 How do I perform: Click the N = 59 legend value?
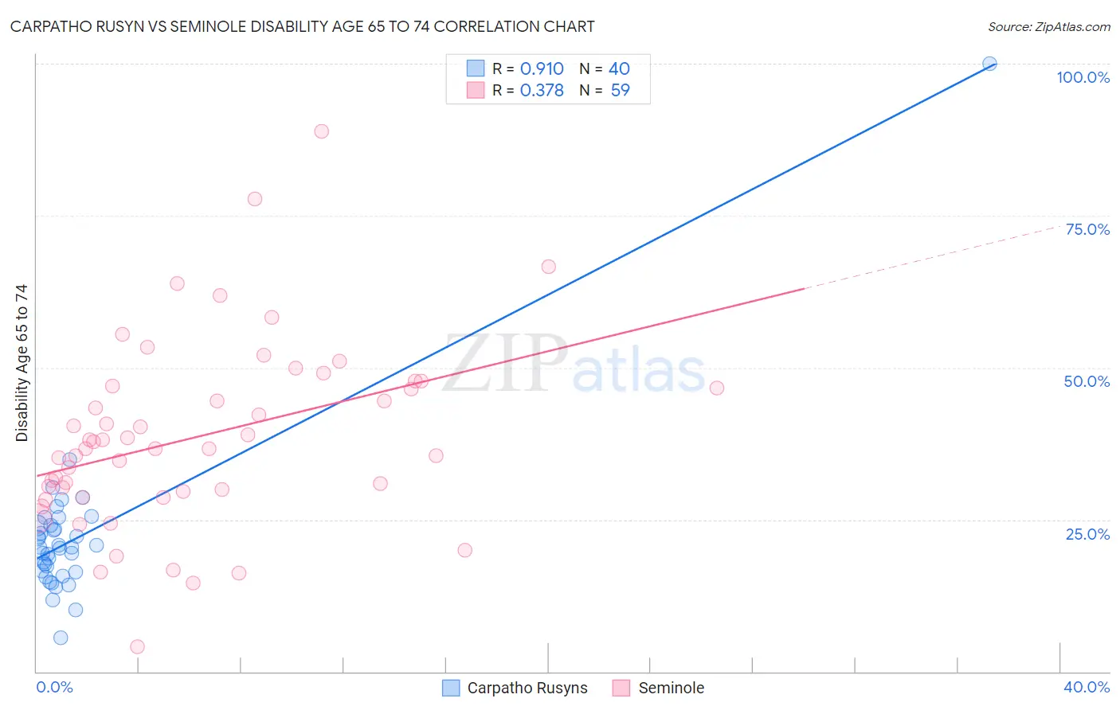click(605, 90)
